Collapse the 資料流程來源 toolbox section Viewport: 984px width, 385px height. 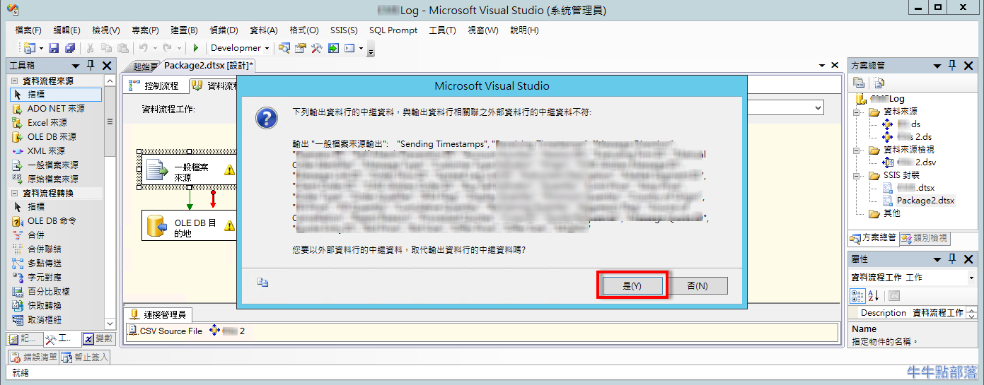[x=15, y=81]
